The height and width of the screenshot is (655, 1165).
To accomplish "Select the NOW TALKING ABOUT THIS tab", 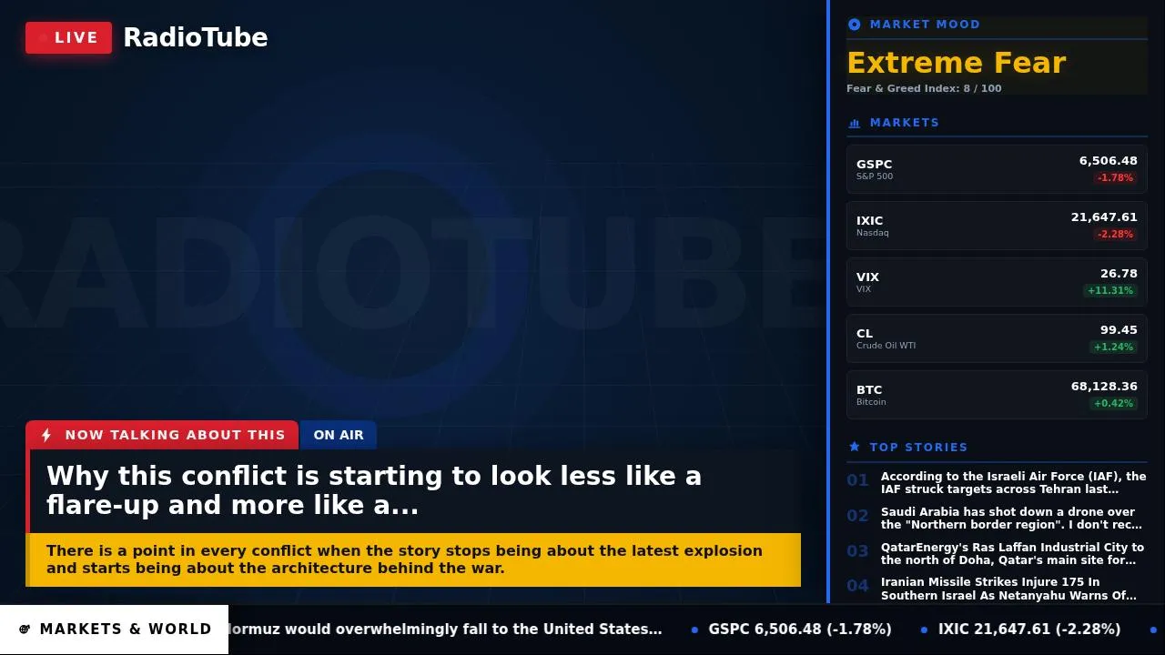I will (162, 435).
